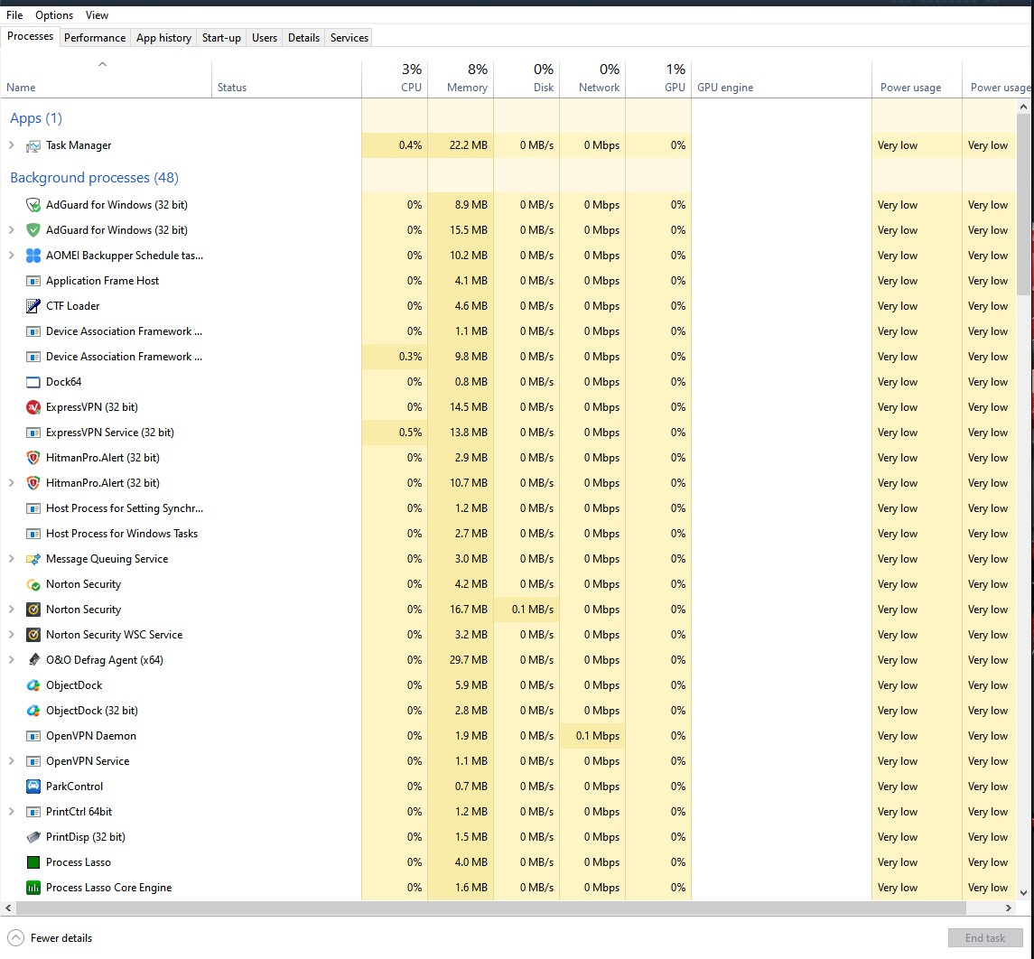
Task: Select the Device Association Framework 1.1 MB row
Action: click(508, 331)
